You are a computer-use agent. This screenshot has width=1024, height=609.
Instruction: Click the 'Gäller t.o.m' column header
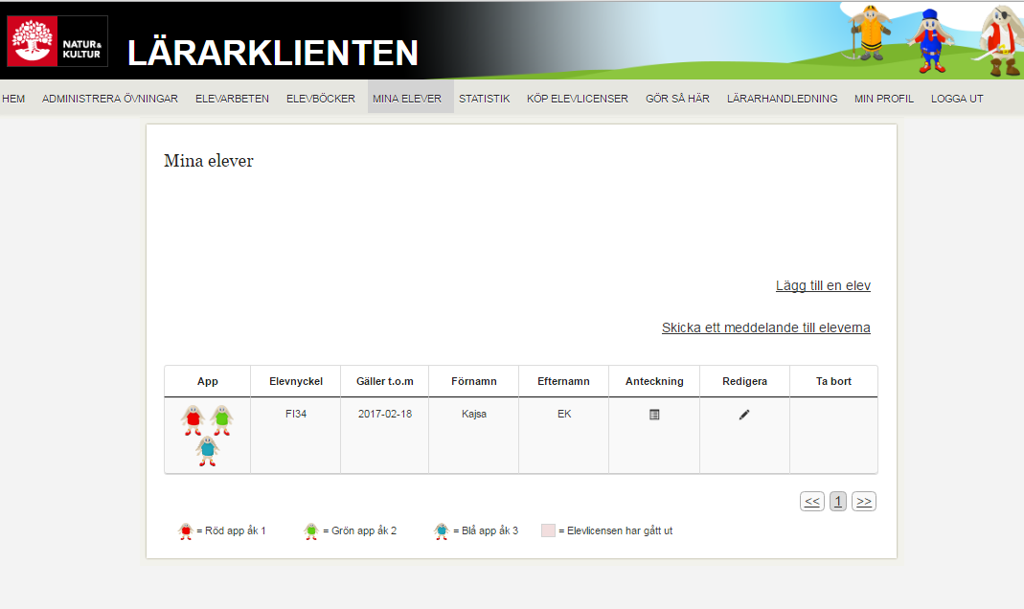point(385,381)
